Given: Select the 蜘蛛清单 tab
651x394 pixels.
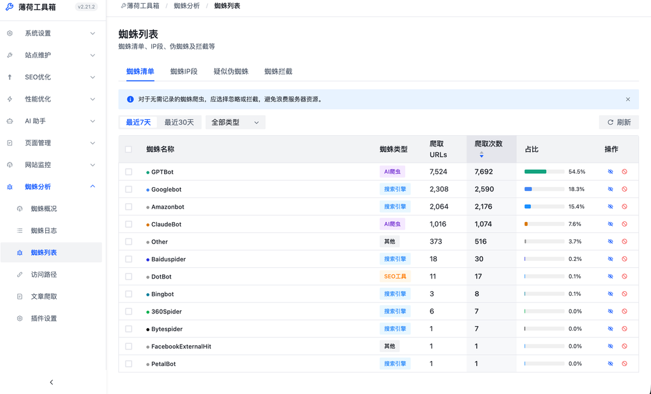Looking at the screenshot, I should [x=140, y=71].
